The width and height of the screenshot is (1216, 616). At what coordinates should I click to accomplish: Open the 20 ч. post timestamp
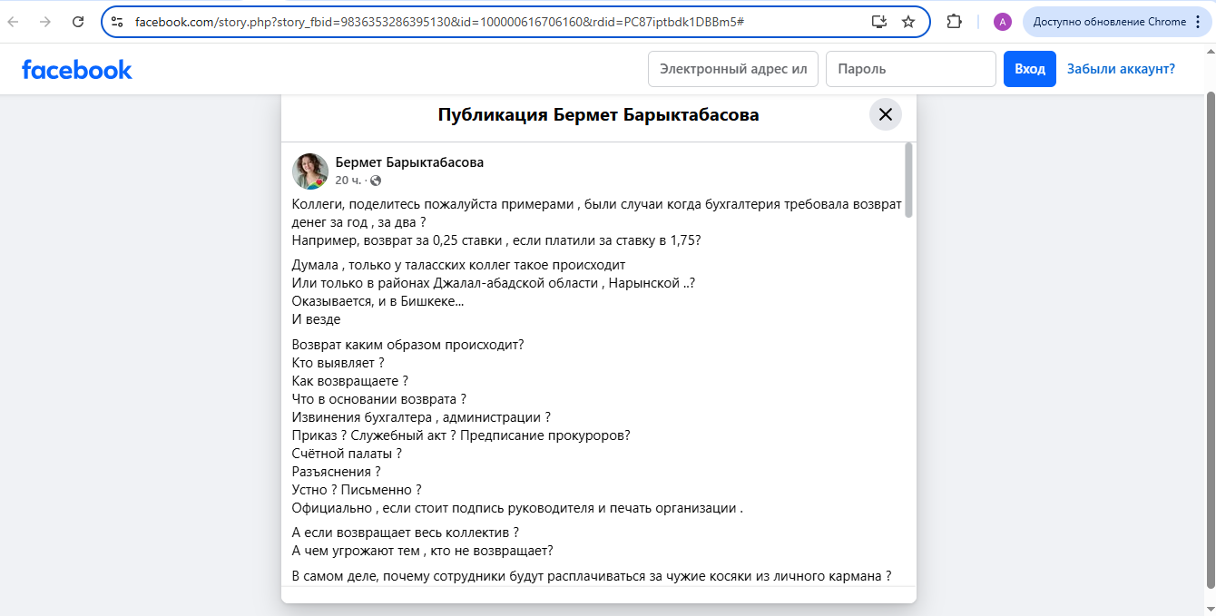348,181
